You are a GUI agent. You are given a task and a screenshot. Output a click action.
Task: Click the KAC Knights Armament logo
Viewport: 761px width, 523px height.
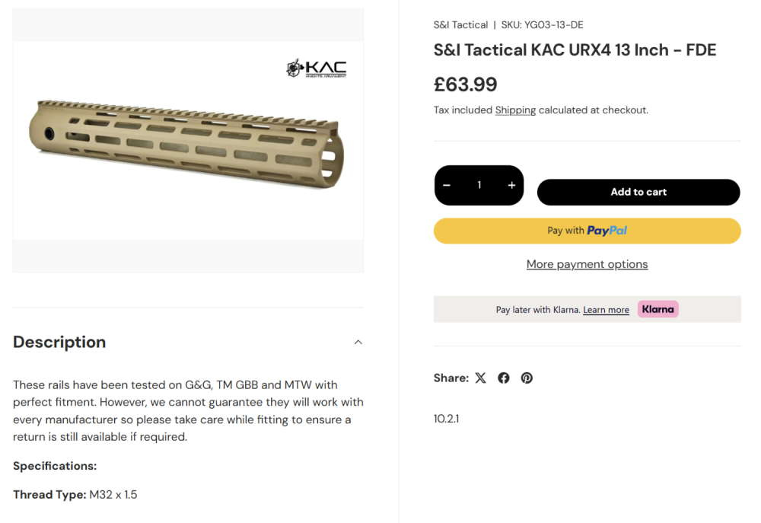(317, 69)
